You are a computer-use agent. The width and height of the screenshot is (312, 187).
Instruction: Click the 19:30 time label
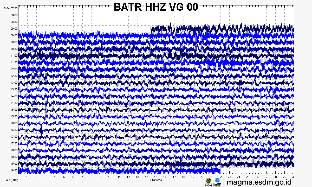click(14, 170)
